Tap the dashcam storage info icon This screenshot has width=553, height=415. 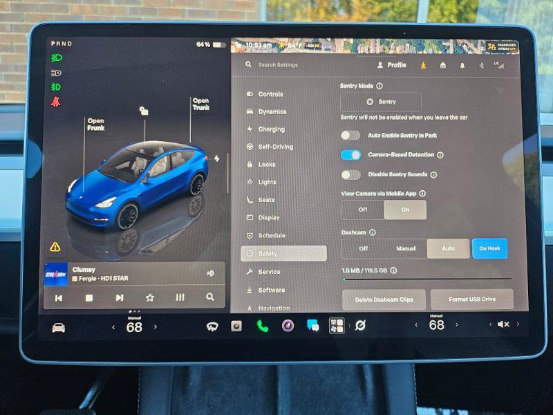coord(393,270)
